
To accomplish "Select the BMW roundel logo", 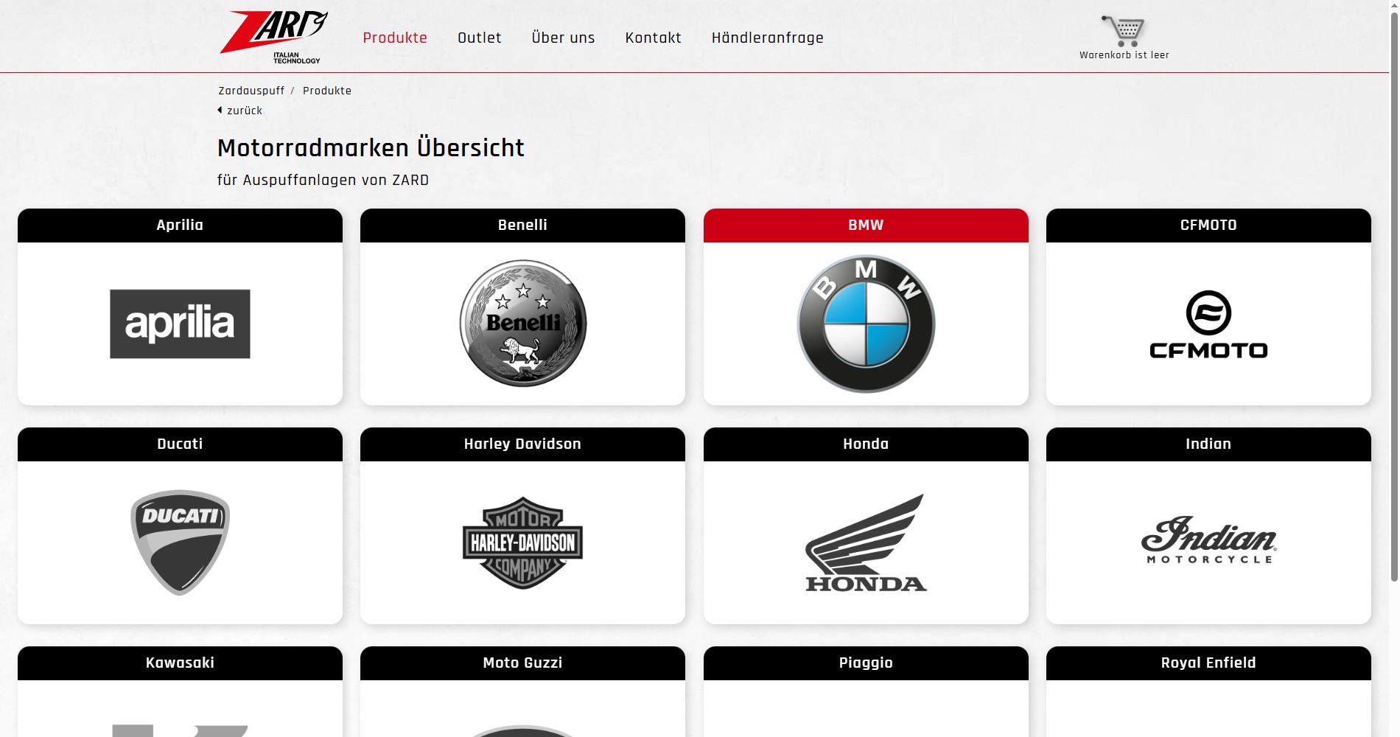I will (x=865, y=323).
